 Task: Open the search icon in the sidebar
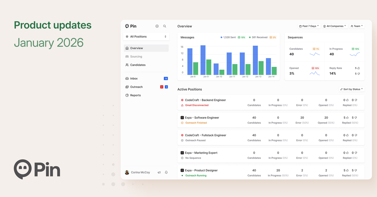165,26
